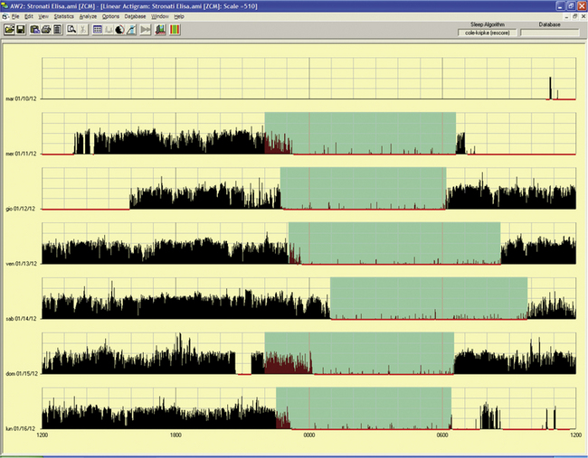Click the Sleep Algorithm label
Screen dimensions: 588x458
click(x=488, y=24)
